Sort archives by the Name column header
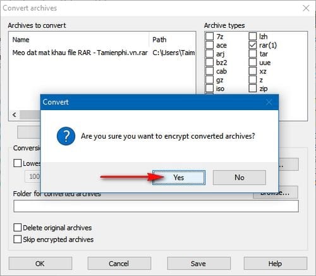This screenshot has height=276, width=316. coord(21,40)
